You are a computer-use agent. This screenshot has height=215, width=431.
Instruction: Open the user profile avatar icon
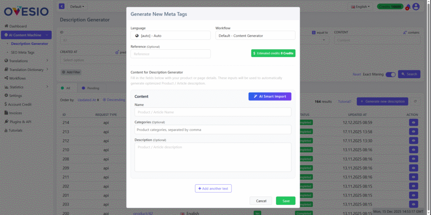[416, 7]
